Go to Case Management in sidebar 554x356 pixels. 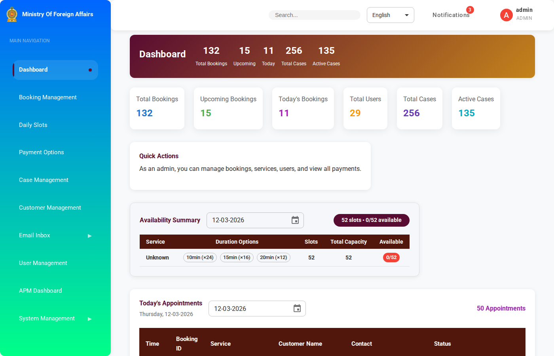44,180
